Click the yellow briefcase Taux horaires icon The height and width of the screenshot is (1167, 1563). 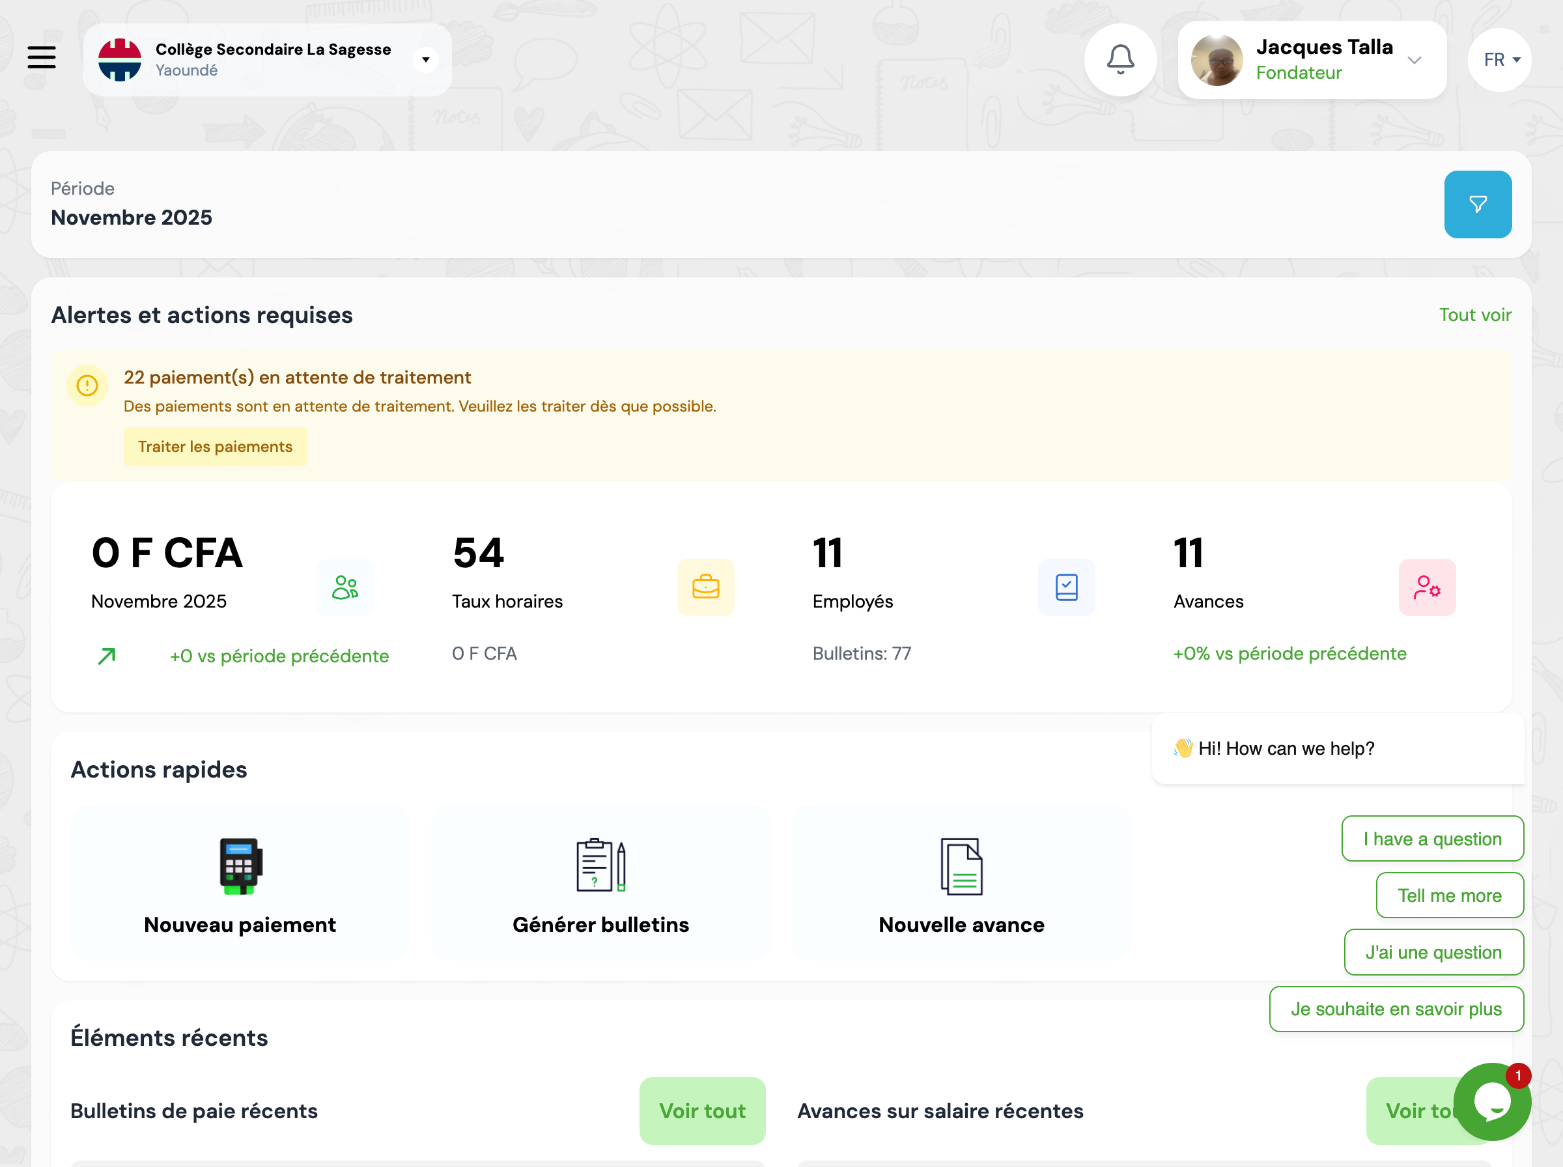click(x=705, y=587)
